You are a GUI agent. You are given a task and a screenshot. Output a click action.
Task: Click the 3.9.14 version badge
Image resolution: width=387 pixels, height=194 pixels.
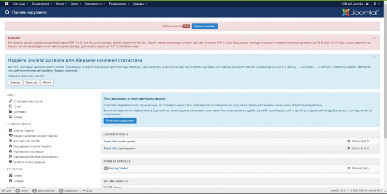pos(186,26)
